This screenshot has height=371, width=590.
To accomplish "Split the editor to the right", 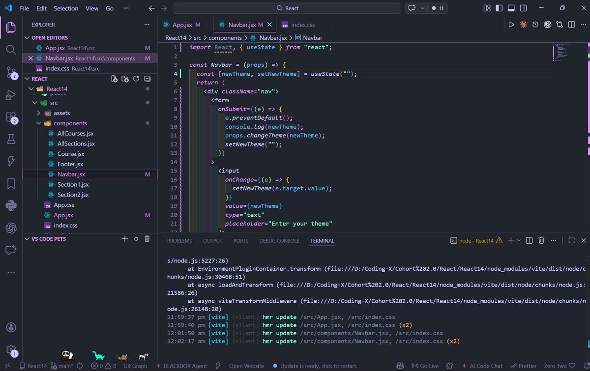I will (571, 25).
